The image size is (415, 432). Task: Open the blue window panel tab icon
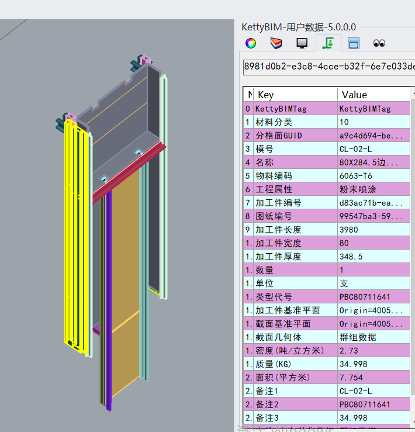coord(354,43)
